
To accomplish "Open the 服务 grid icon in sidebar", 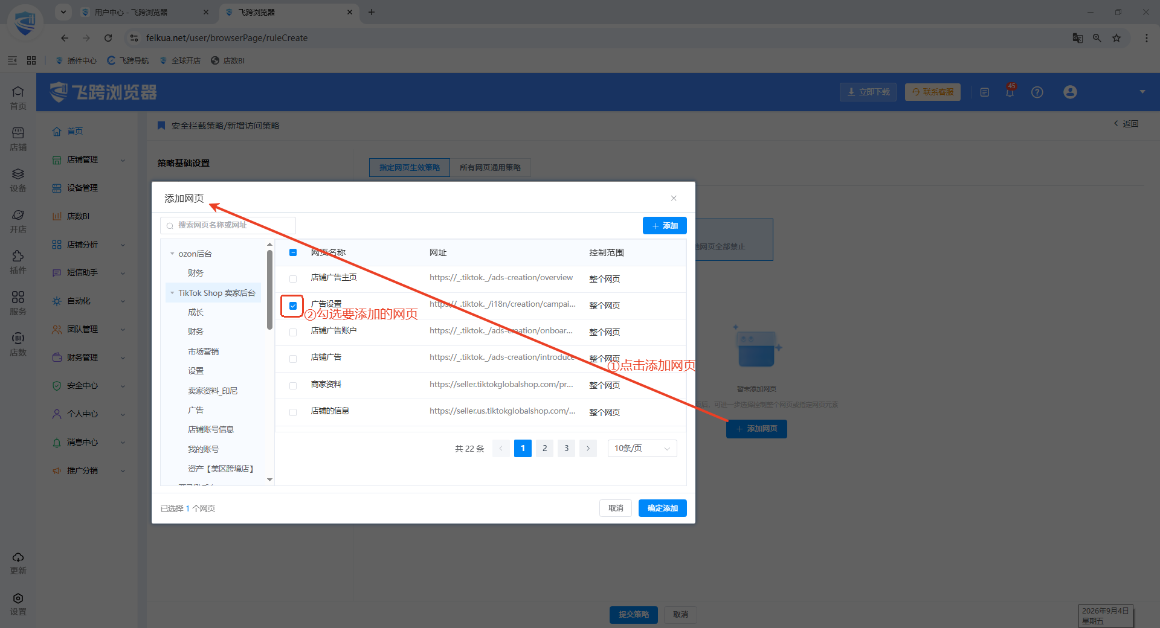I will (18, 303).
